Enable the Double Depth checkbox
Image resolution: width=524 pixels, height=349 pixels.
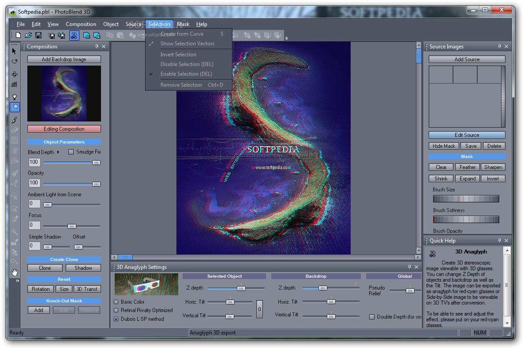coord(372,317)
